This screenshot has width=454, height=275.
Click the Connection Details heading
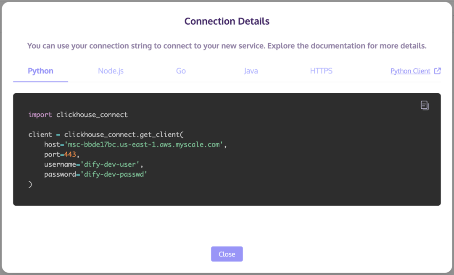227,21
